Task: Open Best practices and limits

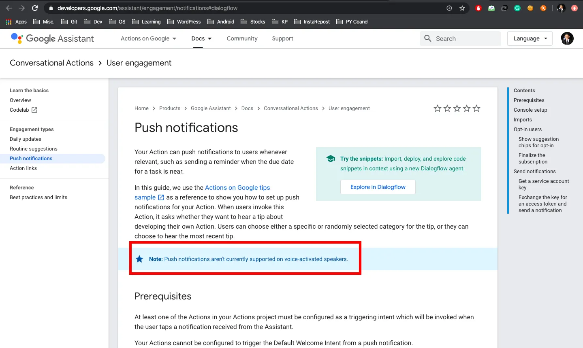Action: click(x=38, y=197)
